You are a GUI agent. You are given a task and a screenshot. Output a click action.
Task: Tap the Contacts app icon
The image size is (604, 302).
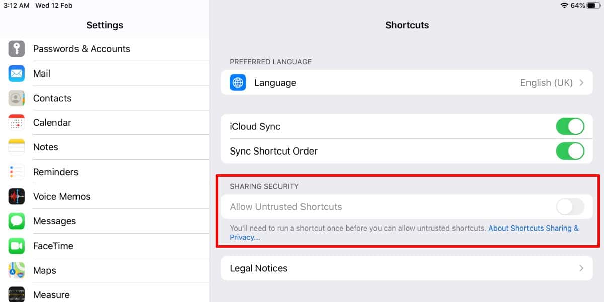point(17,98)
